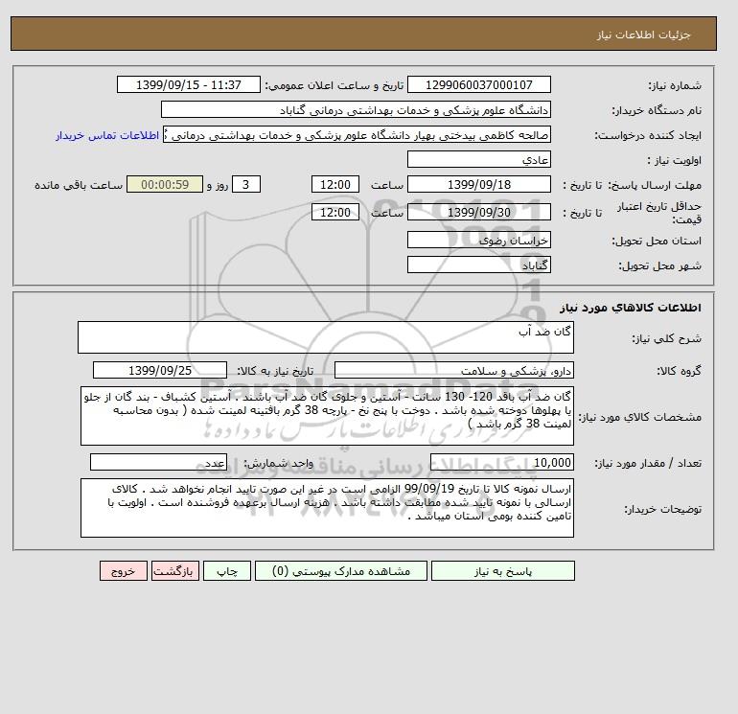This screenshot has width=738, height=714.
Task: Click the request creator field صالحه کاظمی
Action: pos(357,134)
